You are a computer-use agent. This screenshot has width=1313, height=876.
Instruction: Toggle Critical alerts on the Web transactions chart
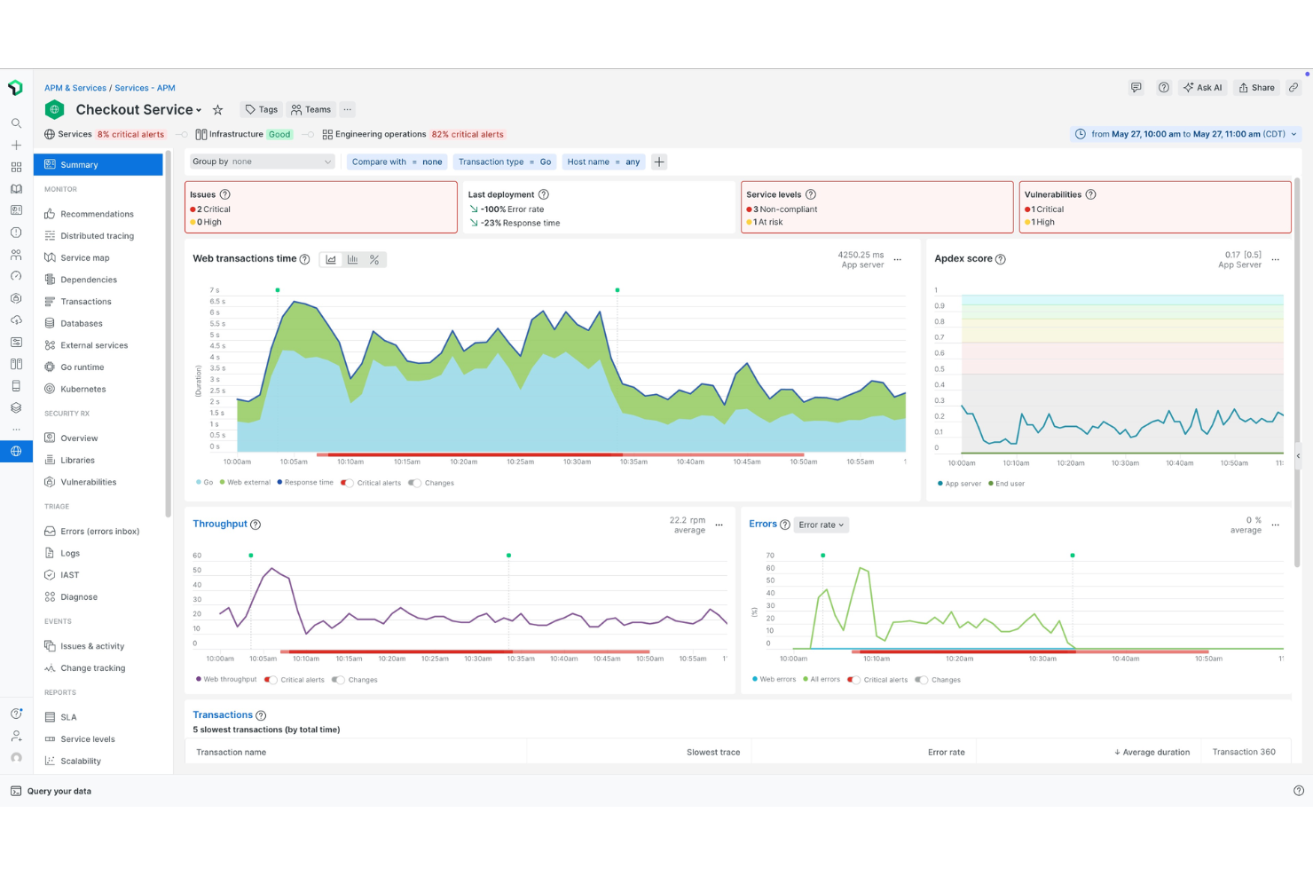pyautogui.click(x=347, y=483)
